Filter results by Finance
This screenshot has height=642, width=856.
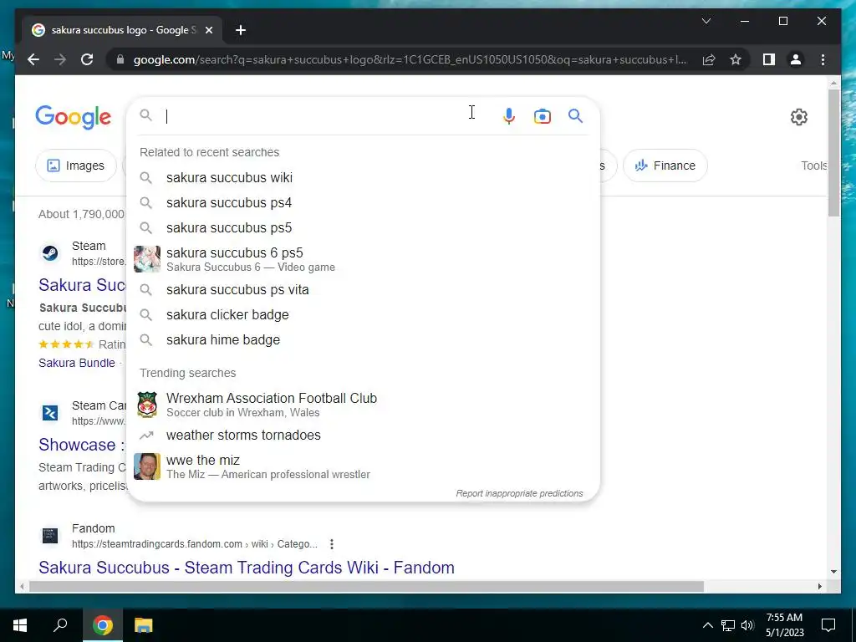click(x=665, y=166)
